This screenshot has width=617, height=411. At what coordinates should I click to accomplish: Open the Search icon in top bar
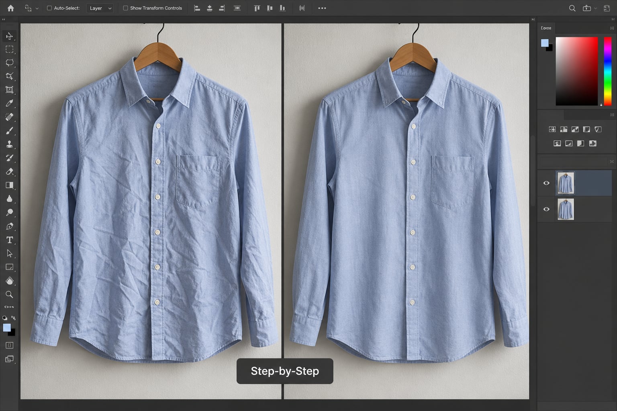click(x=572, y=8)
